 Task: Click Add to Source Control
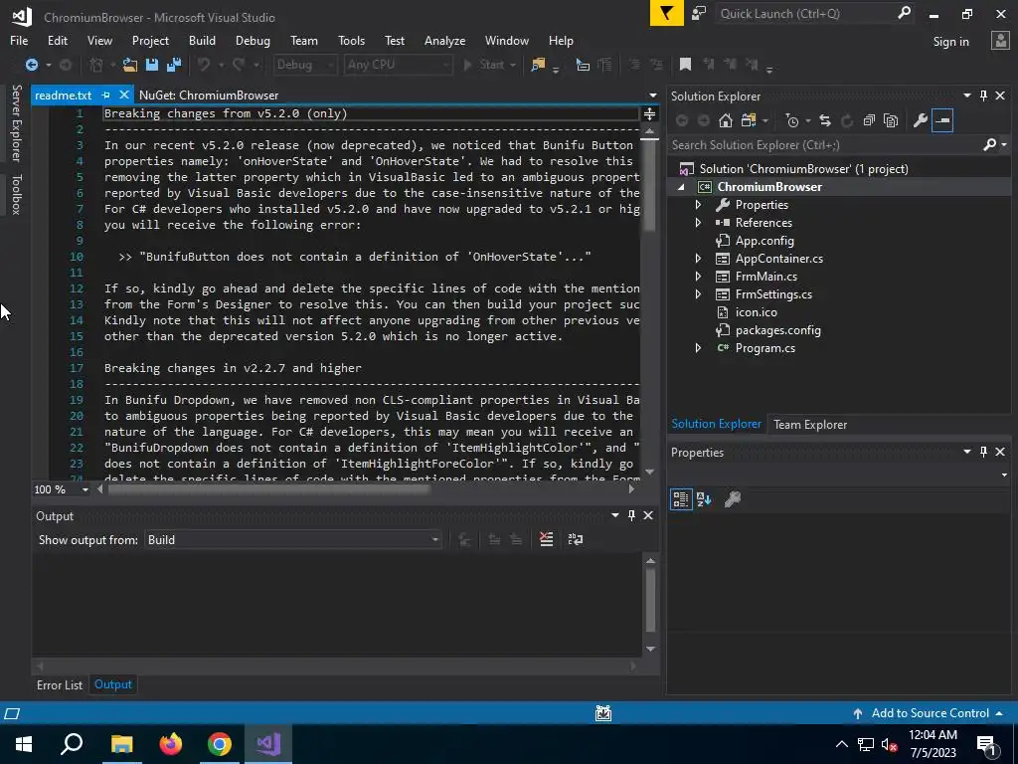[930, 713]
